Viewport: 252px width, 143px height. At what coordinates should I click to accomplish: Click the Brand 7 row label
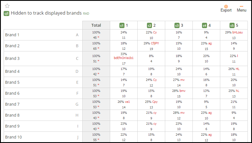[12, 104]
